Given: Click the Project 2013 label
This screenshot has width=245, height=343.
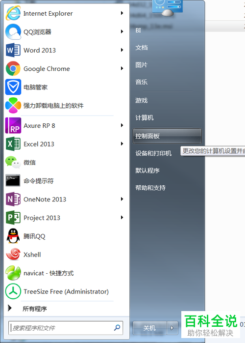Looking at the screenshot, I should click(x=42, y=218).
